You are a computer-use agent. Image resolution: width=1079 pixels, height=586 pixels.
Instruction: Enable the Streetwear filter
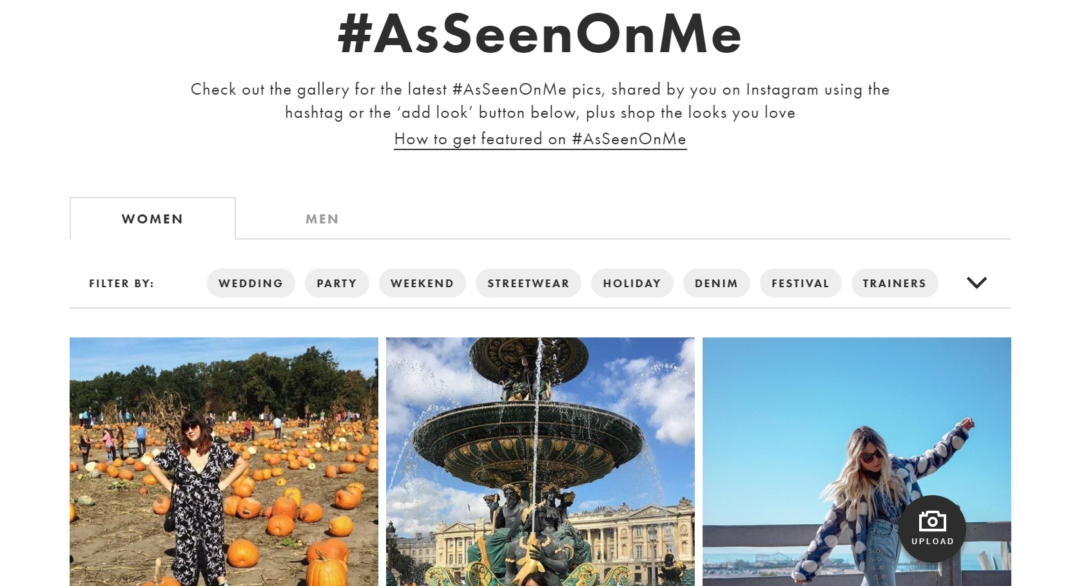pyautogui.click(x=529, y=283)
